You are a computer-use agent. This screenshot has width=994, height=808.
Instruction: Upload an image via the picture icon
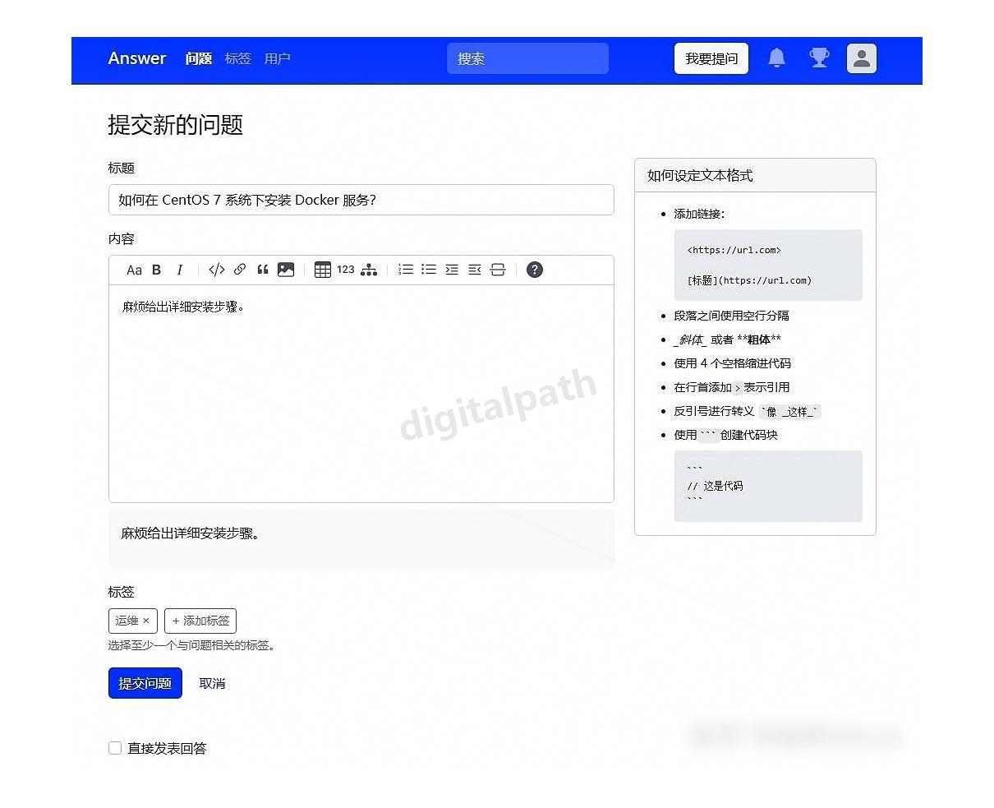(286, 270)
